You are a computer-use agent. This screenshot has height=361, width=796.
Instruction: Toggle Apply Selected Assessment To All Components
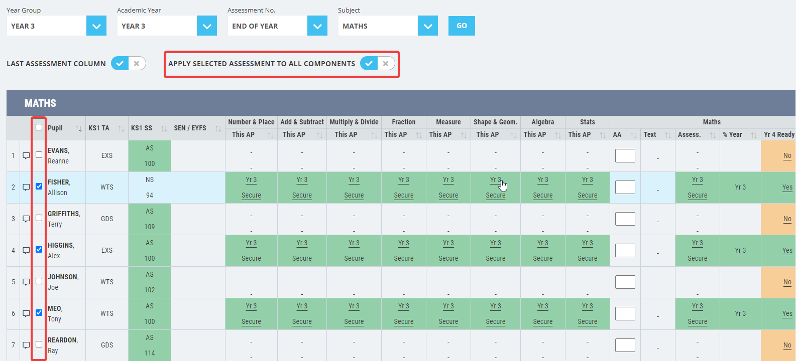377,64
